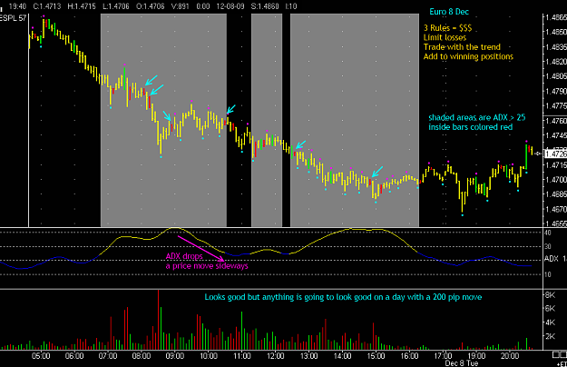
Task: Click the 1.4760 price axis label
Action: pyautogui.click(x=556, y=121)
